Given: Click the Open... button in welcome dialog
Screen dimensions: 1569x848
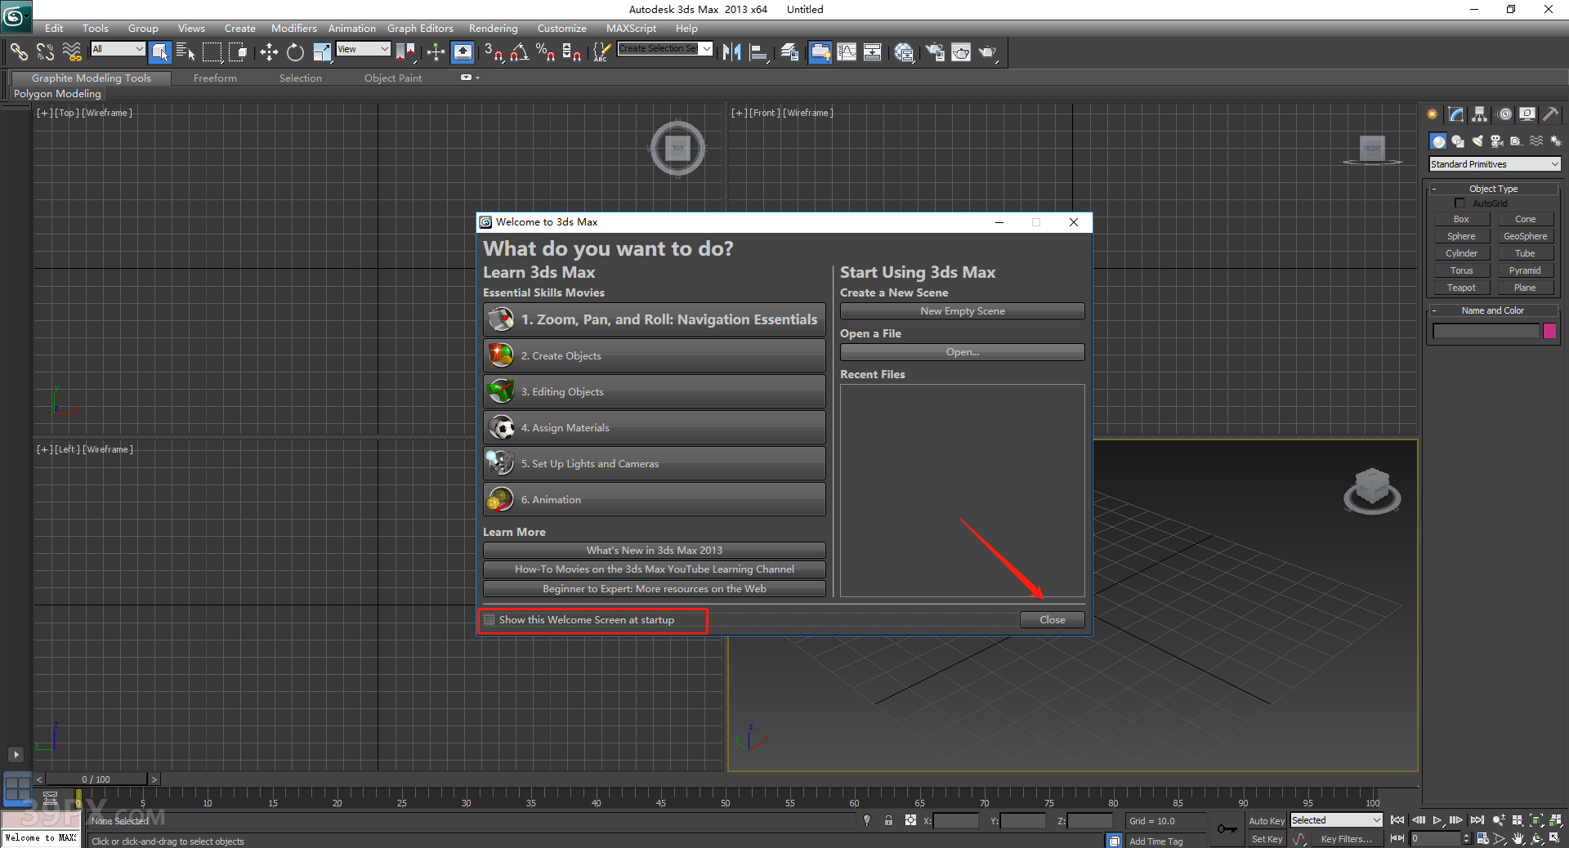Looking at the screenshot, I should click(963, 352).
